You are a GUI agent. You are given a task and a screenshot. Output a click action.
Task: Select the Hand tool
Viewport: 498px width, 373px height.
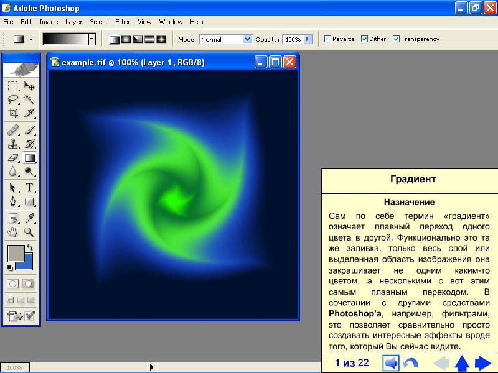13,233
